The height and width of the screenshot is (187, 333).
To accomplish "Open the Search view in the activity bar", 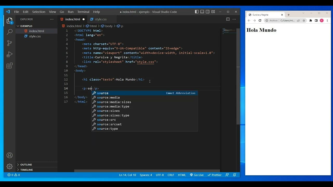I will (10, 31).
